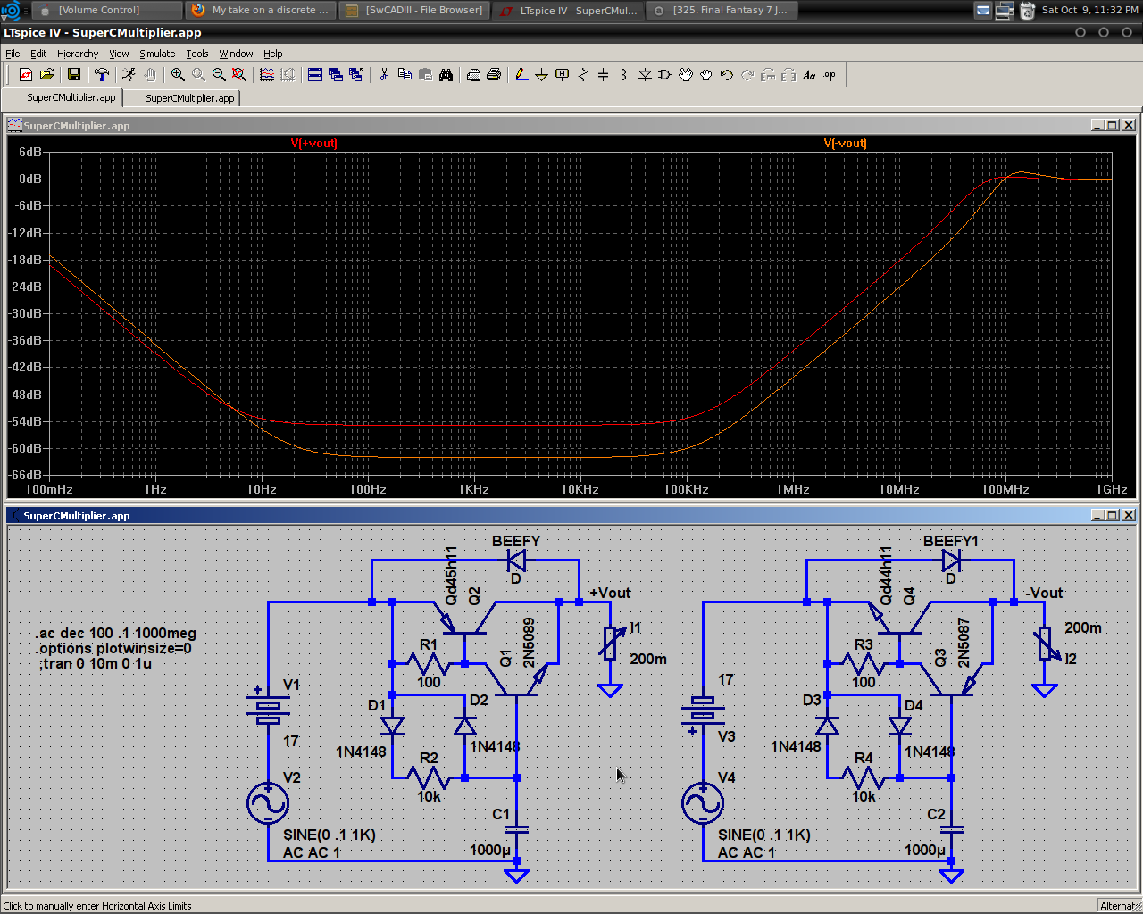This screenshot has width=1143, height=914.
Task: Click the Zoom Out magnifier icon
Action: coord(219,75)
